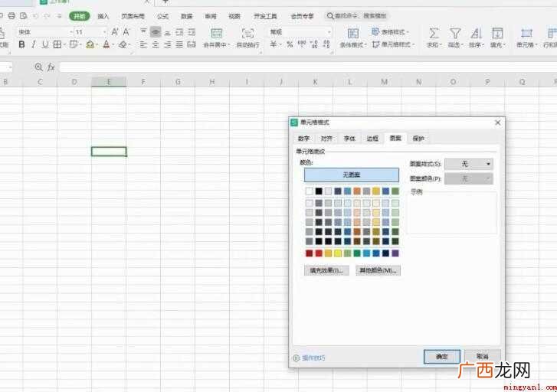557x392 pixels.
Task: Click the center align icon
Action: pos(156,44)
